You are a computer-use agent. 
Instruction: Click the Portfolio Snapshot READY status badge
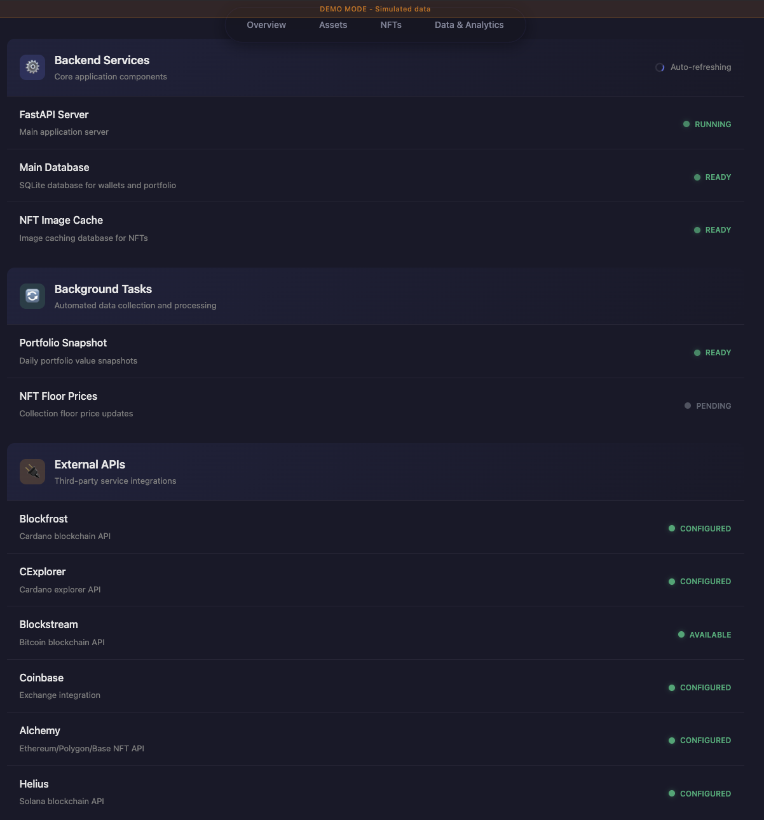712,352
